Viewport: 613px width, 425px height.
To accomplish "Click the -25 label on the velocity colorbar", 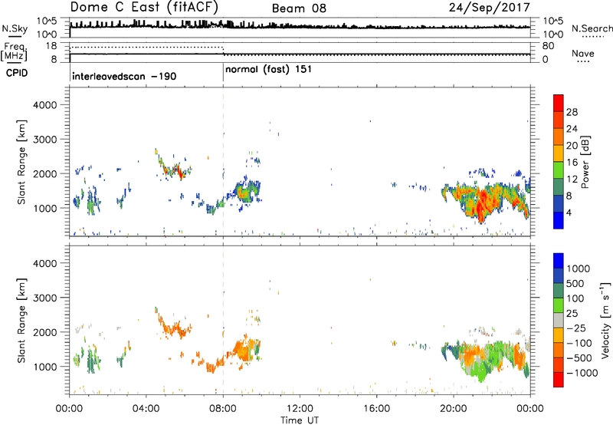I will click(576, 328).
